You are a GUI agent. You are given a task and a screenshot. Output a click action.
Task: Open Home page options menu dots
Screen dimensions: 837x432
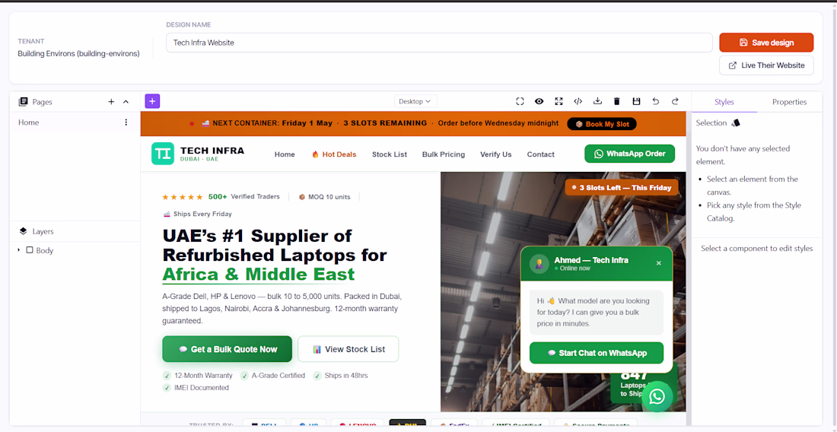click(x=126, y=122)
